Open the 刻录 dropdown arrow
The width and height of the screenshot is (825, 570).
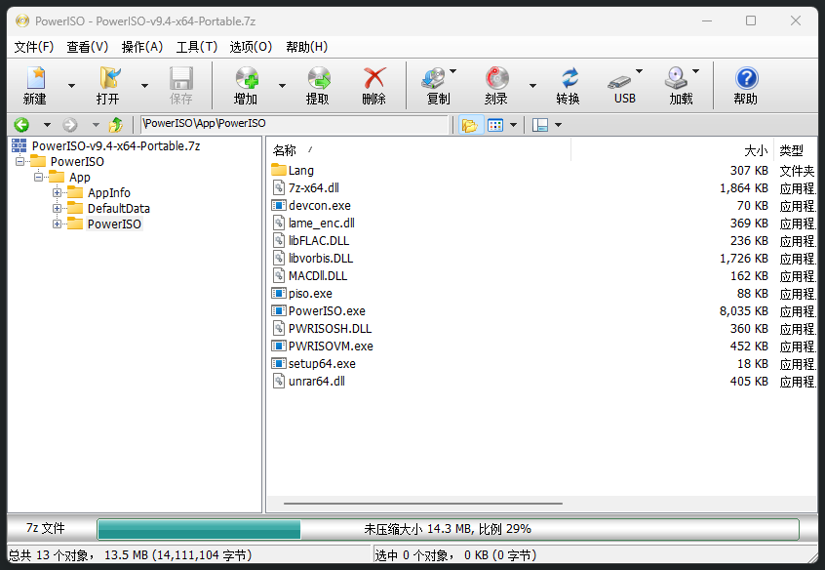coord(532,85)
